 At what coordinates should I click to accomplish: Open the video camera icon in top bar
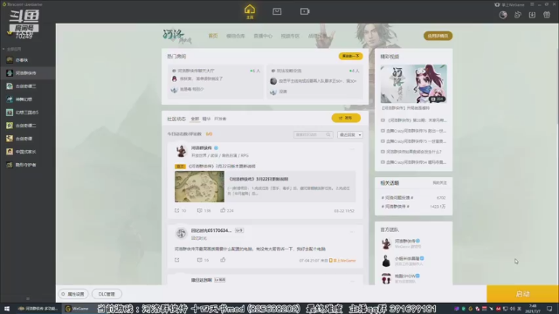click(x=305, y=11)
